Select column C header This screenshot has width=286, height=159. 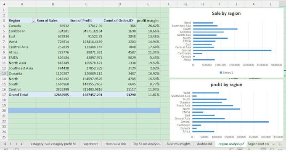pos(86,4)
